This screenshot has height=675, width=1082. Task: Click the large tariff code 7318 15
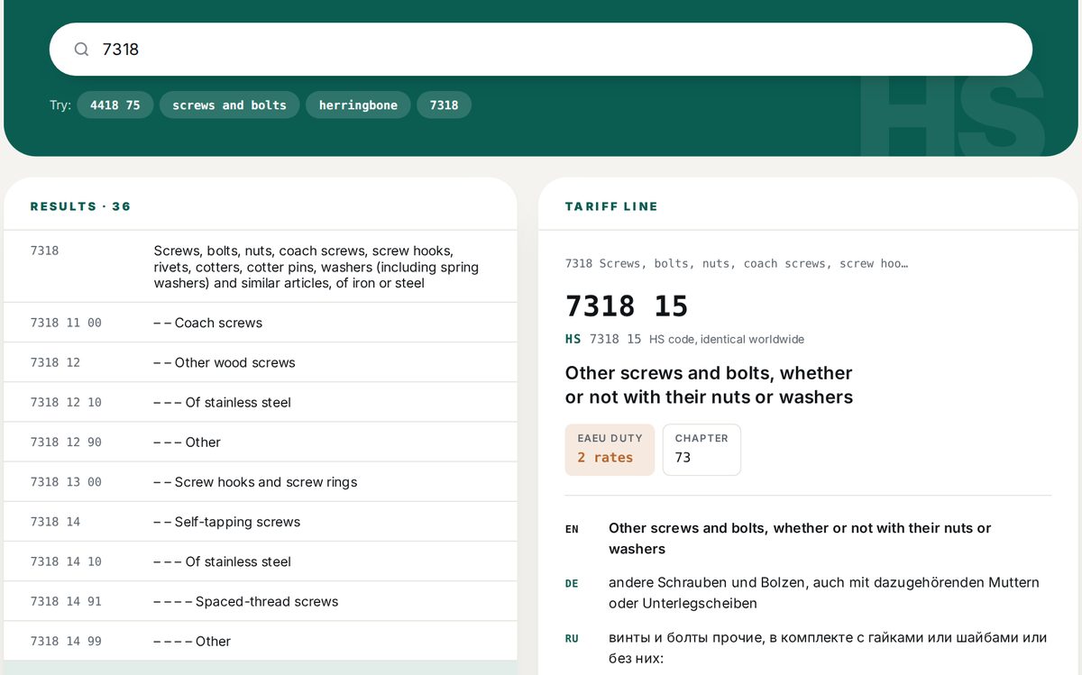click(627, 306)
